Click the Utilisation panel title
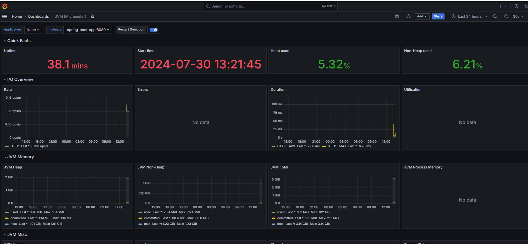Image resolution: width=528 pixels, height=244 pixels. pyautogui.click(x=413, y=89)
